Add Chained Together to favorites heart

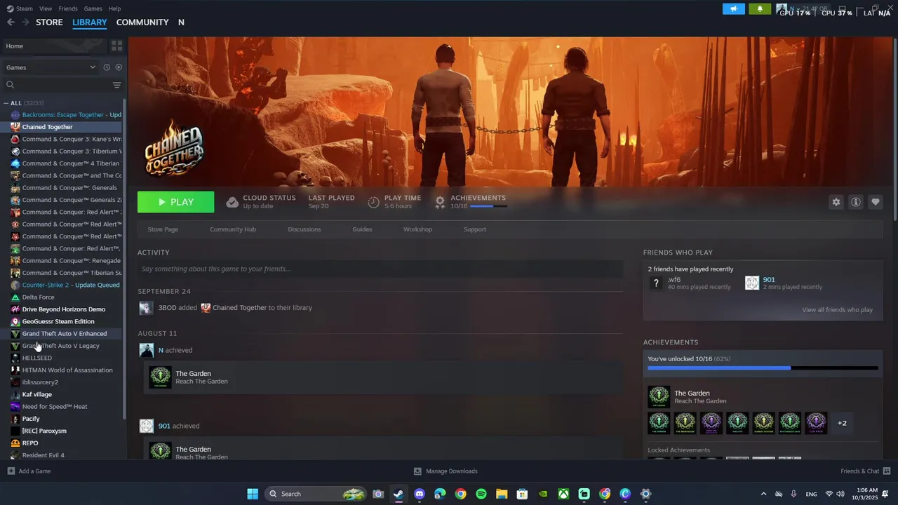(876, 202)
